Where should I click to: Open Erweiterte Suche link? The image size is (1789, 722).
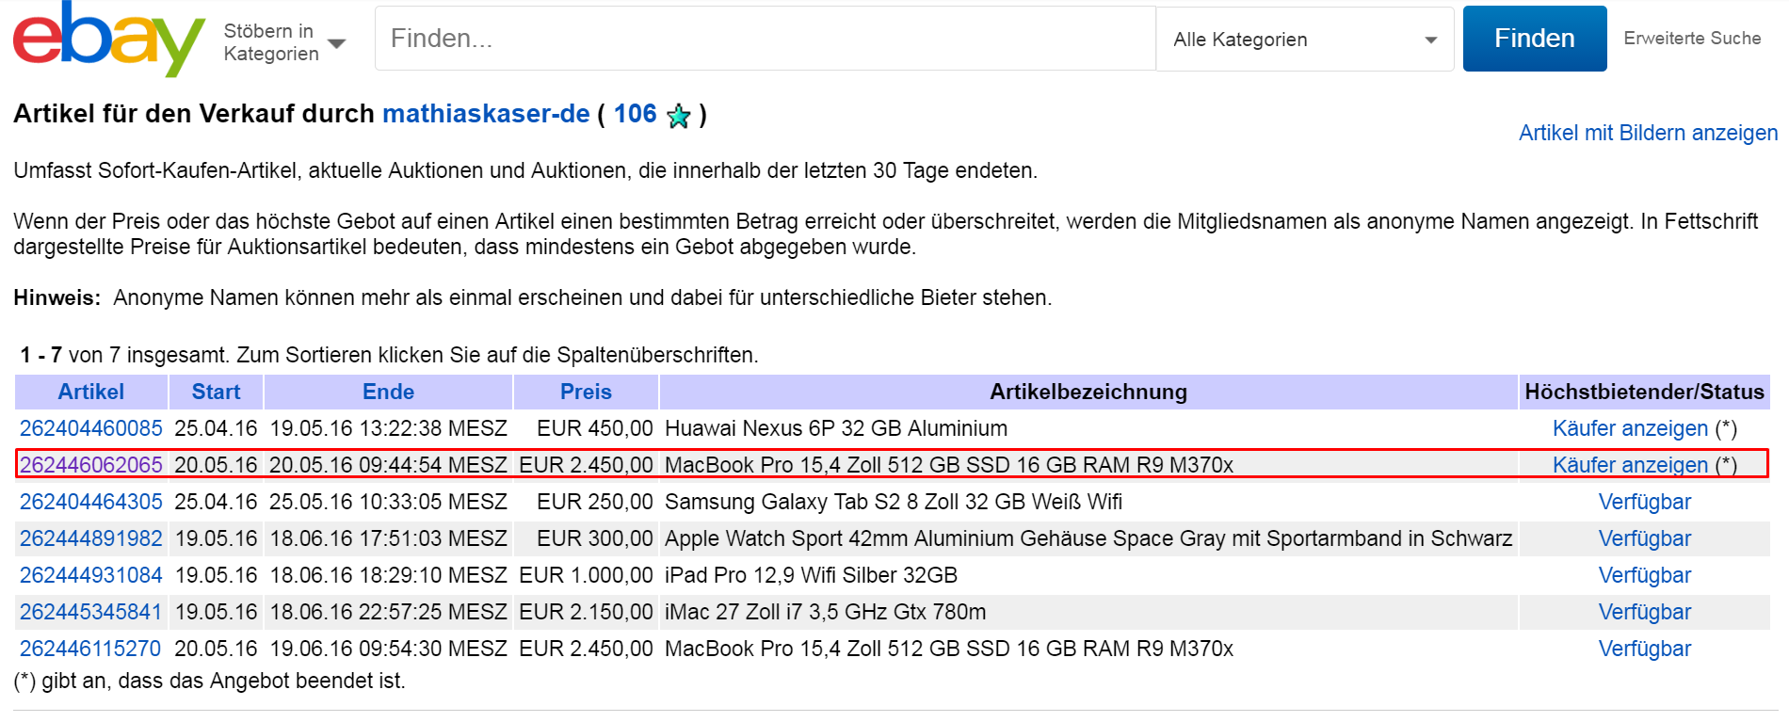1692,39
